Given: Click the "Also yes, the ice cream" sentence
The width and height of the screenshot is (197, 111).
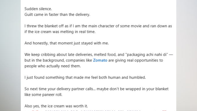Looking at the screenshot, I should 56,106.
